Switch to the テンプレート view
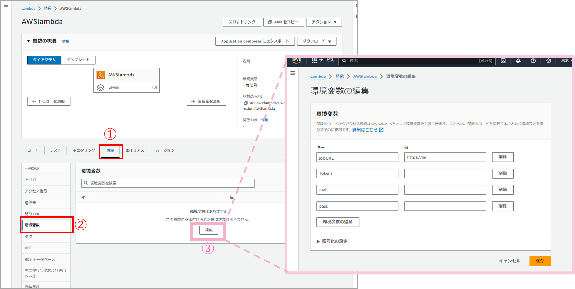Image resolution: width=575 pixels, height=289 pixels. [x=78, y=60]
